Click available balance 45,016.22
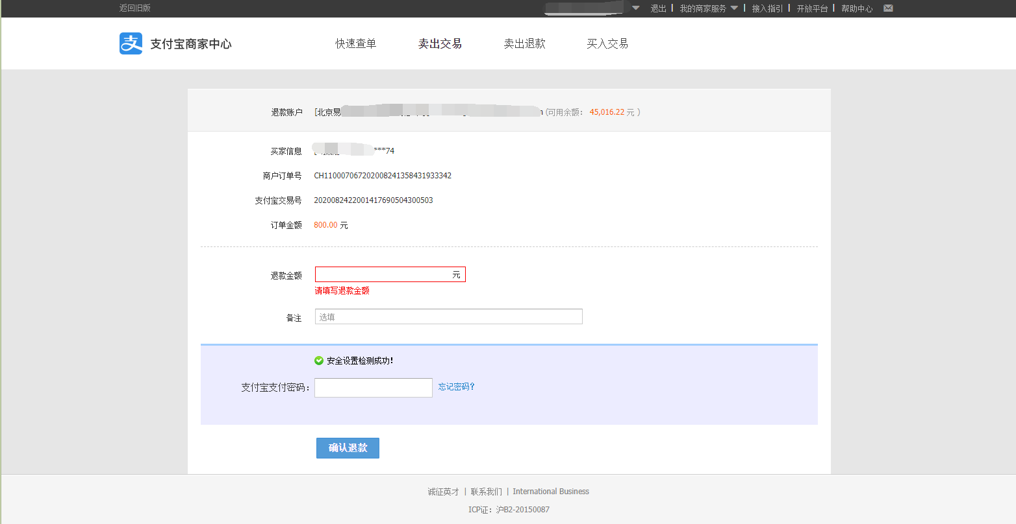1016x524 pixels. (607, 112)
